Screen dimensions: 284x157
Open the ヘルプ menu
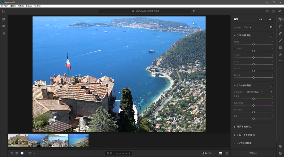tap(37, 6)
